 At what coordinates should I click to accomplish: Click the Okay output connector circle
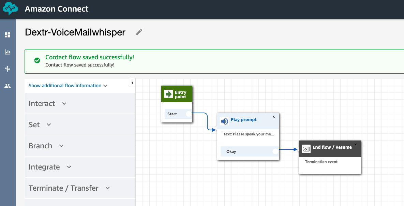coord(275,151)
